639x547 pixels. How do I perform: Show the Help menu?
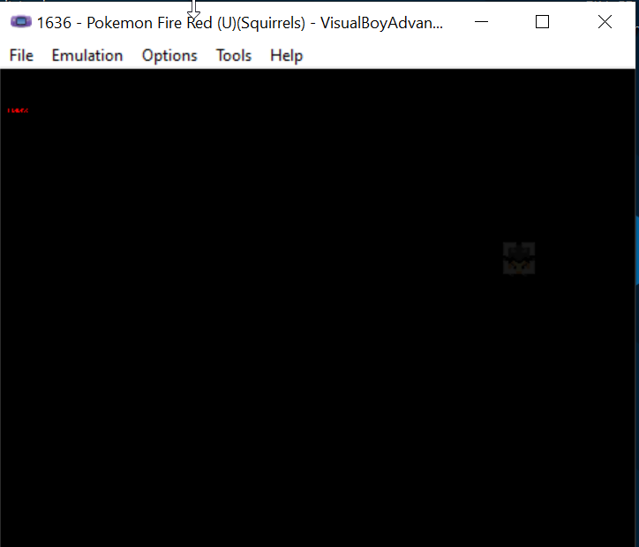pos(286,56)
